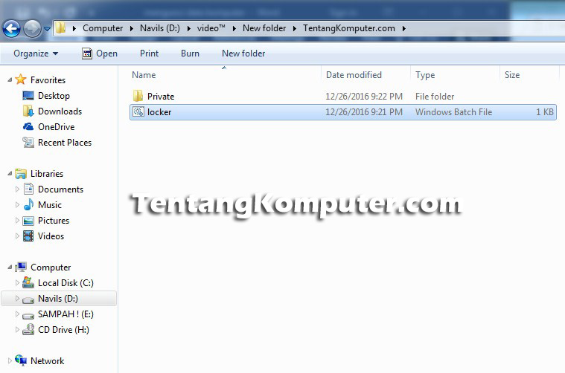Open OneDrive in Favorites

(57, 126)
